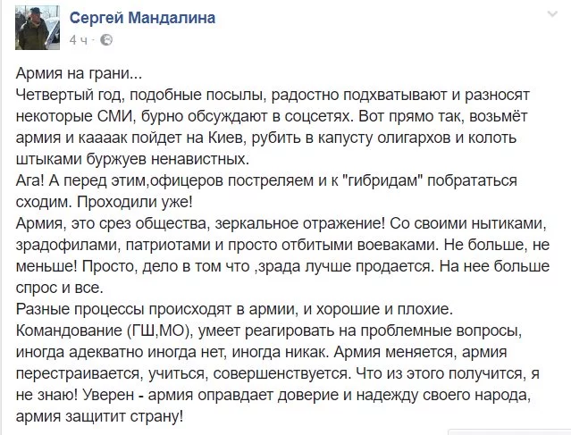Screen dimensions: 571x435
Task: Click the text 'Проходили уже!'
Action: 134,202
